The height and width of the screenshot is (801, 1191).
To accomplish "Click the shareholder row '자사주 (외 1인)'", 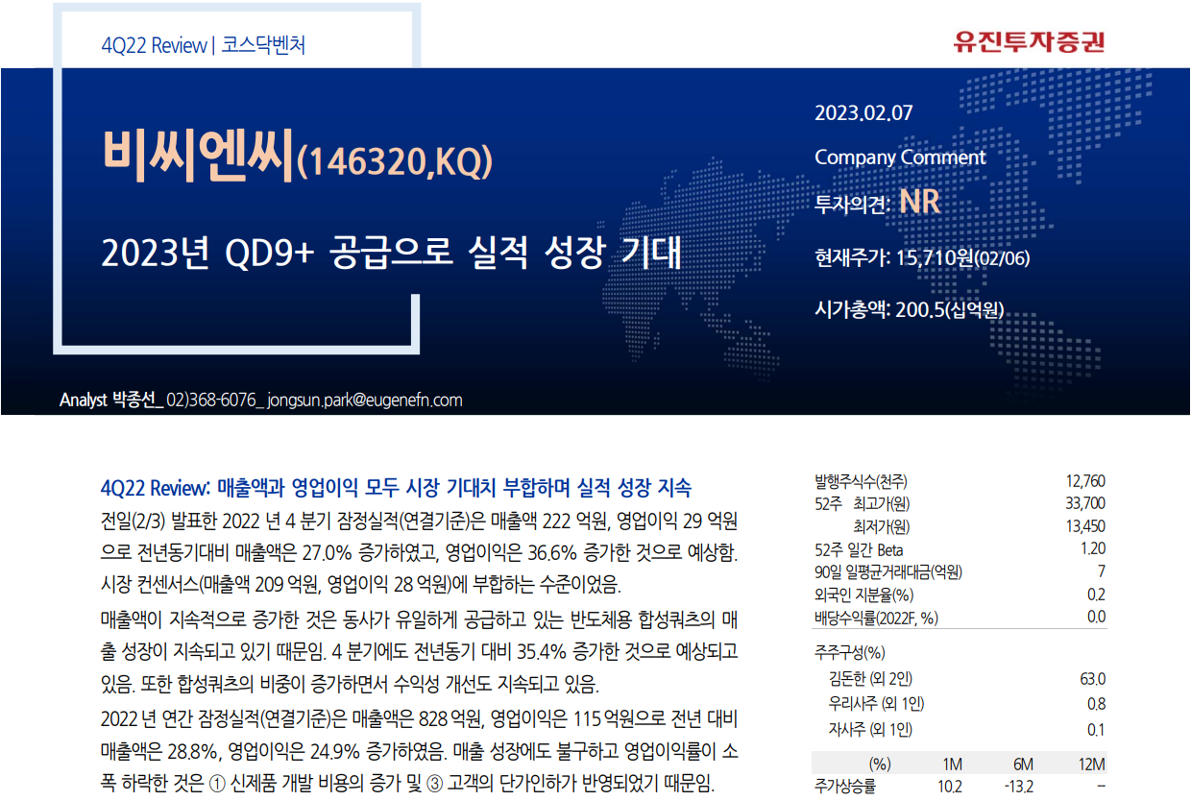I will pos(870,730).
